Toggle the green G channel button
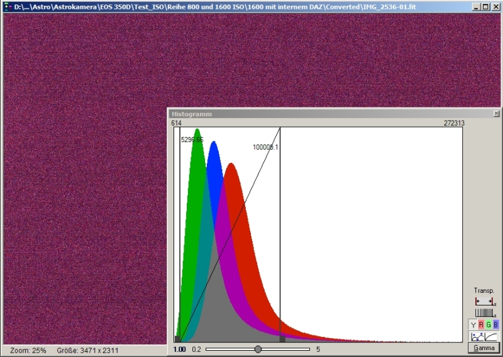Viewport: 503px width, 357px height. point(489,324)
